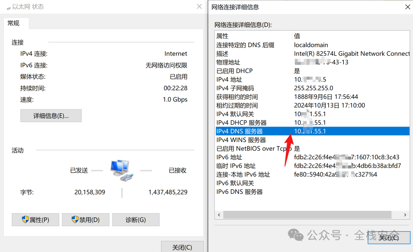Viewport: 413px width, 252px height.
Task: Click the 2024年10月13日 17:10:00 expiry value
Action: pos(330,106)
